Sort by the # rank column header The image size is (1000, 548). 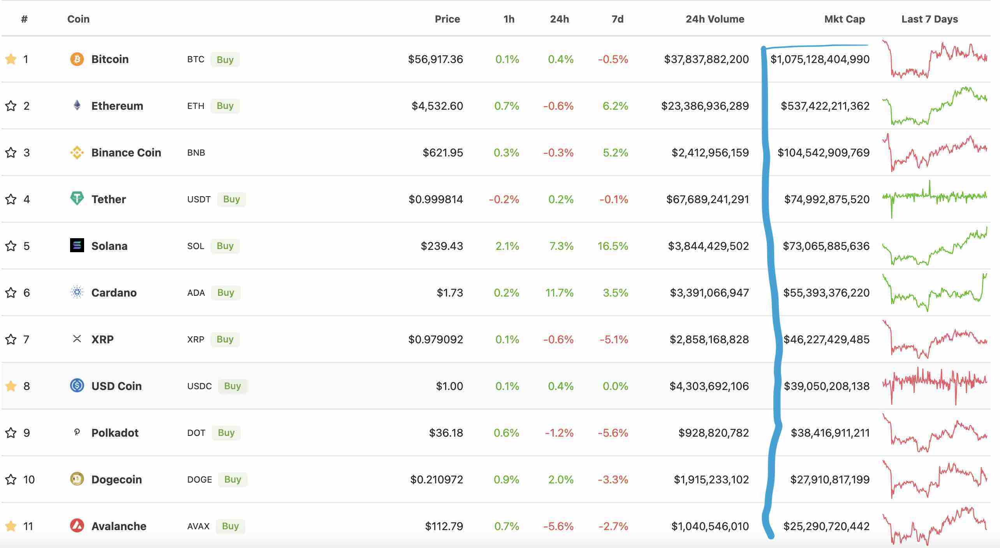click(x=24, y=19)
